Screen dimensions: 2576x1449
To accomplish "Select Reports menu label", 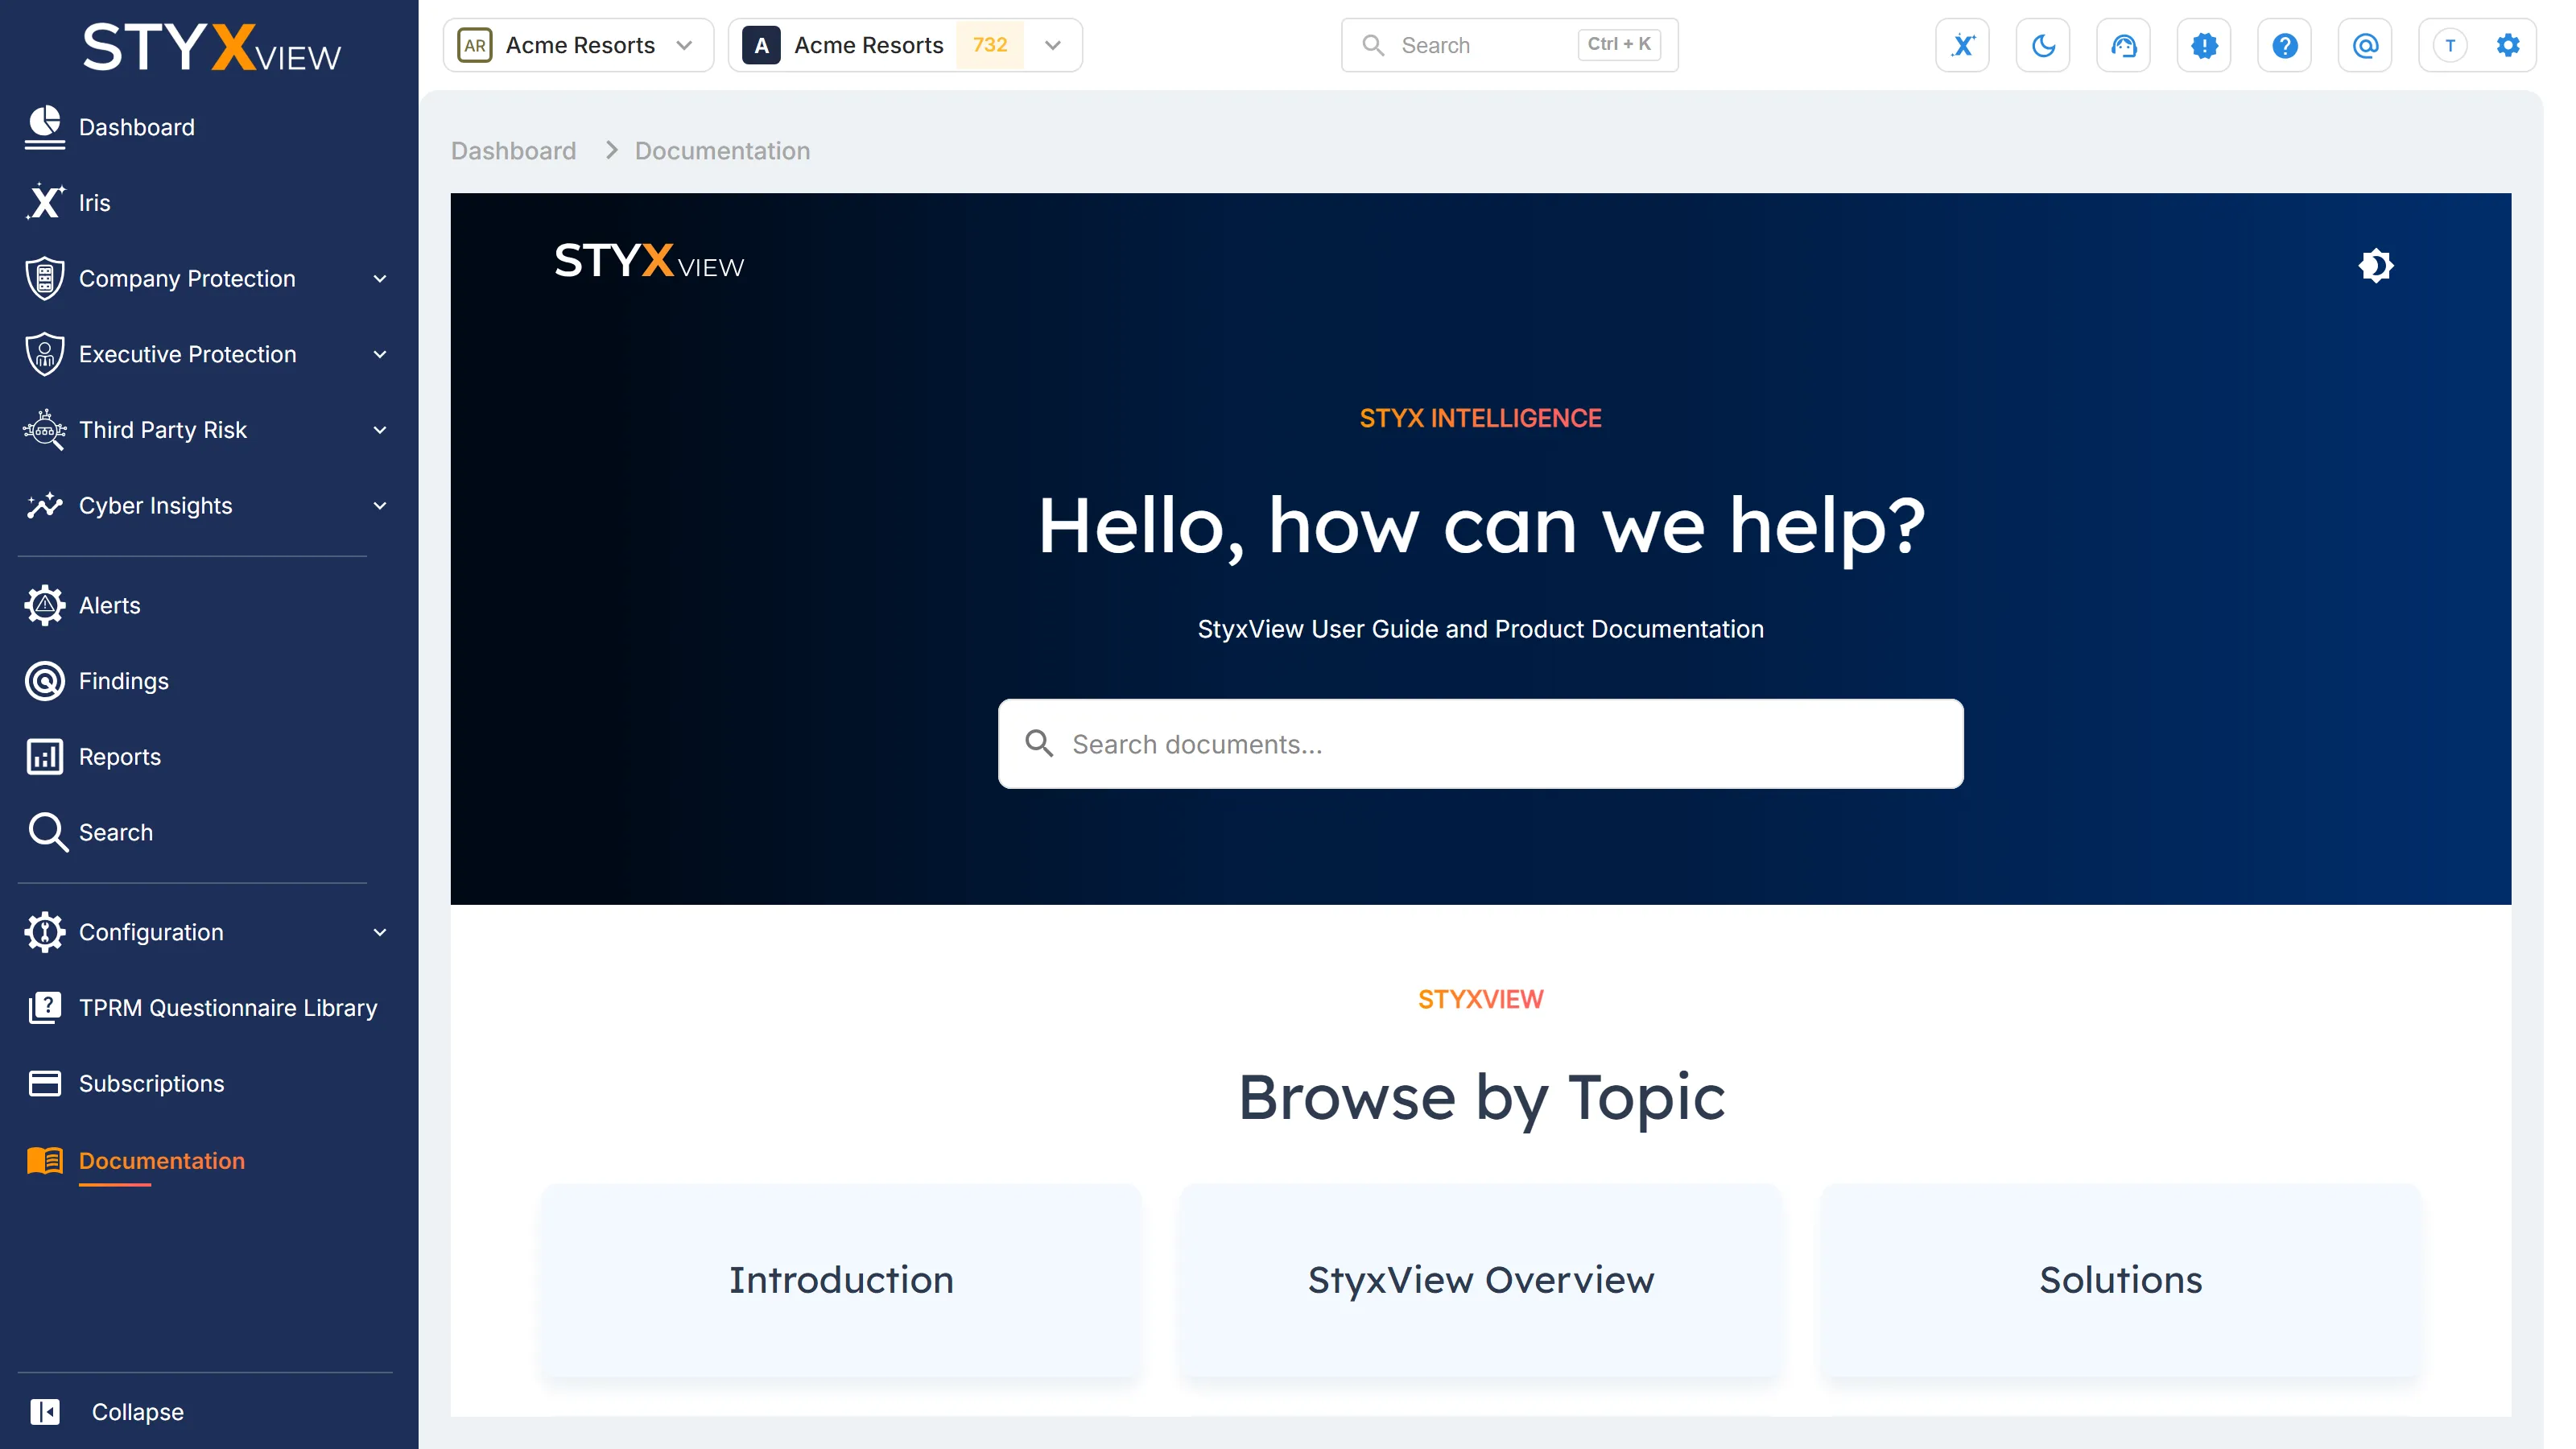I will (x=120, y=757).
